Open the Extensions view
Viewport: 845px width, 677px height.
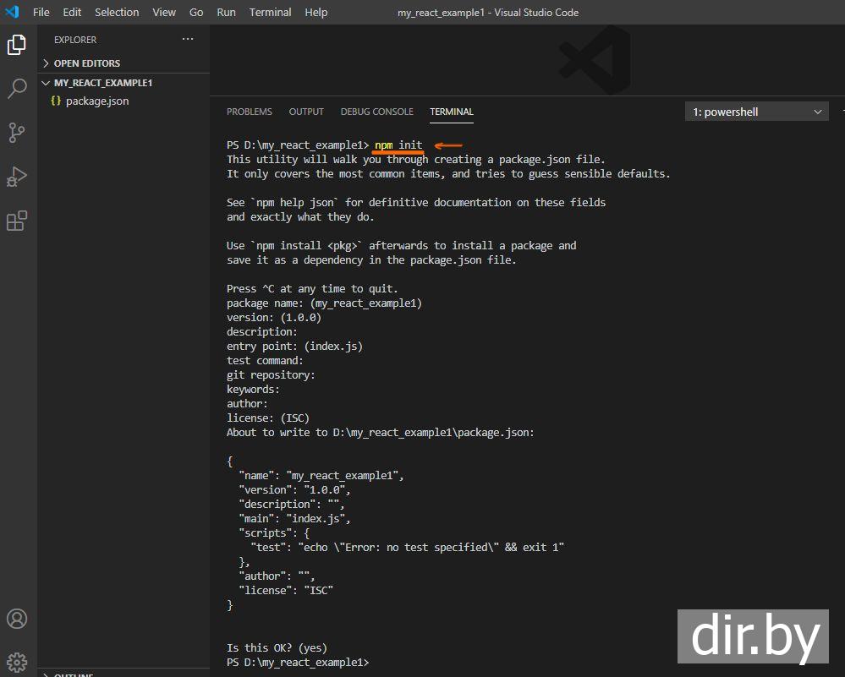point(17,221)
